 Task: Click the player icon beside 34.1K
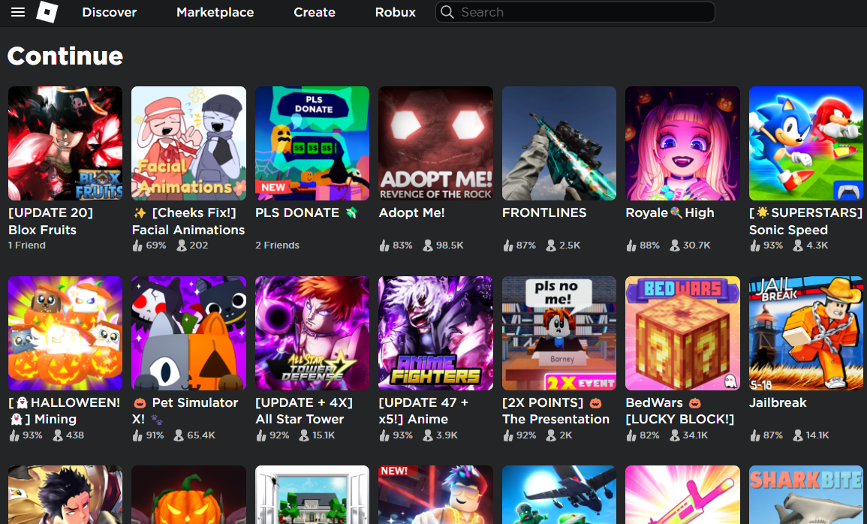[x=675, y=435]
